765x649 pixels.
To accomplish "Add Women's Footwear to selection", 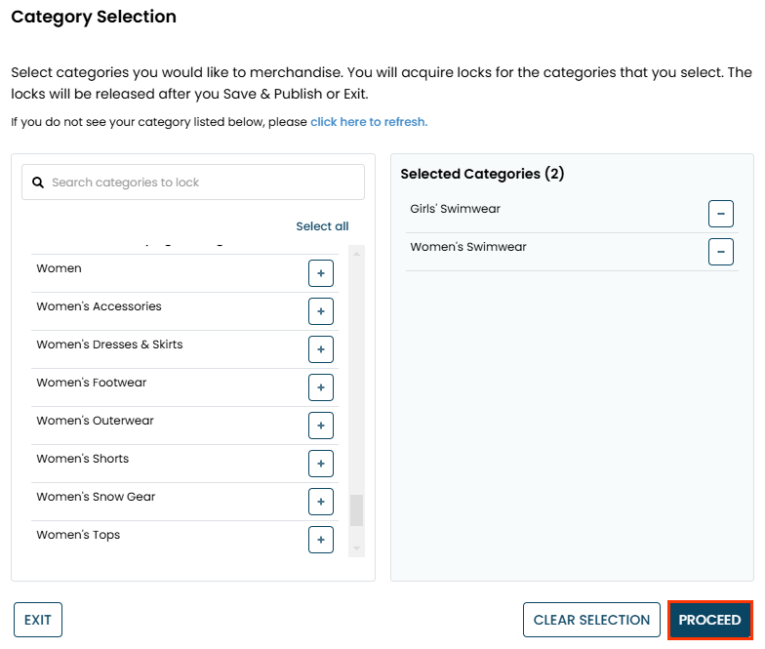I will point(321,387).
